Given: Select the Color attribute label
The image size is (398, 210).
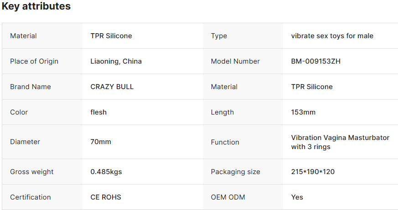Looking at the screenshot, I should point(19,112).
